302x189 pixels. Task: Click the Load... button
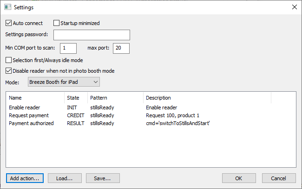[64, 178]
